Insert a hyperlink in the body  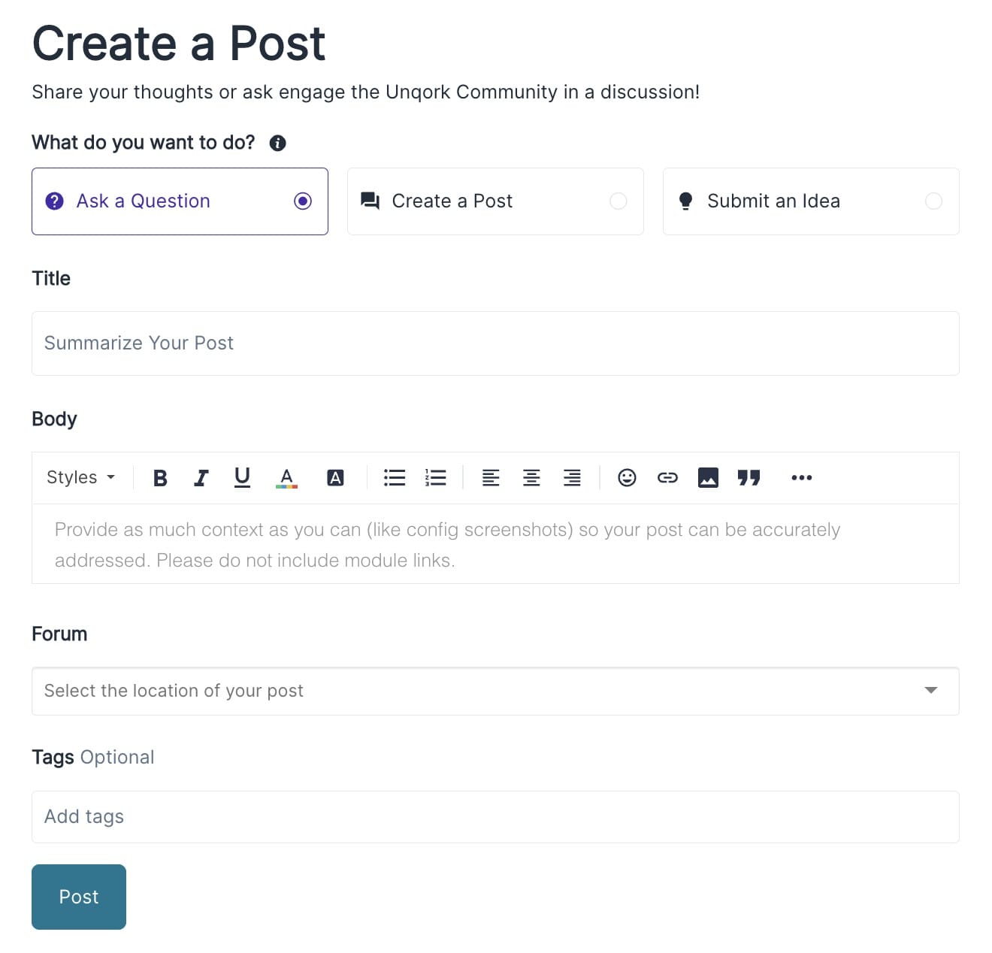point(667,478)
